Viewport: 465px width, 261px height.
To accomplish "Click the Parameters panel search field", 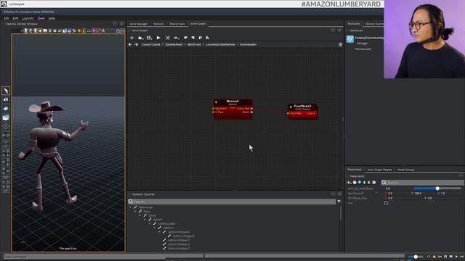I will click(x=422, y=183).
